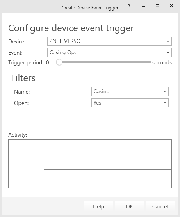Click the Casing Open event field
The width and height of the screenshot is (180, 217).
coord(109,52)
